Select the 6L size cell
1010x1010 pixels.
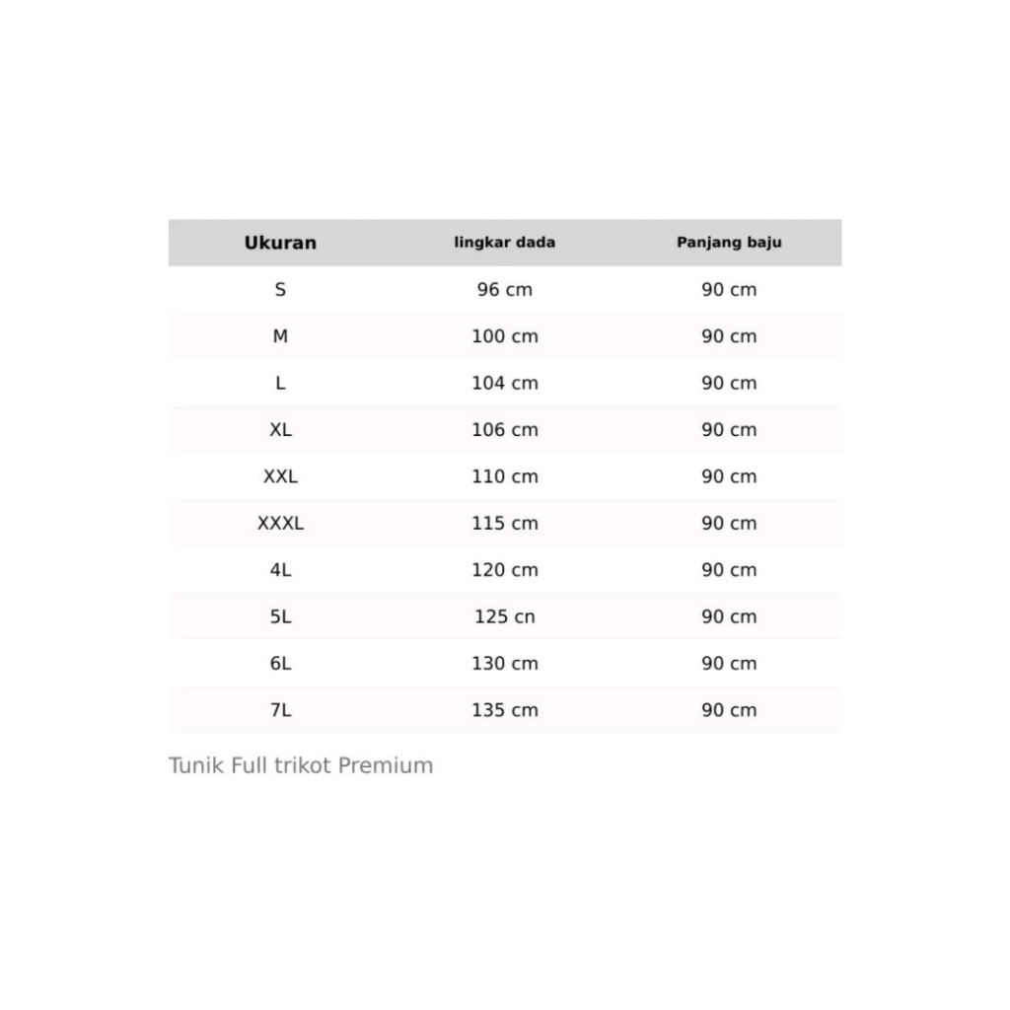(x=280, y=664)
